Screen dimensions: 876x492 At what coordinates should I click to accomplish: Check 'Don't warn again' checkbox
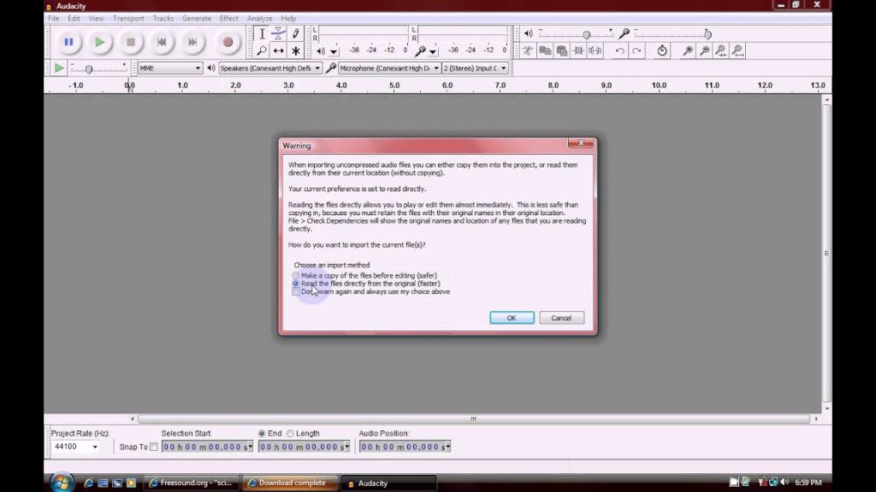pos(296,291)
